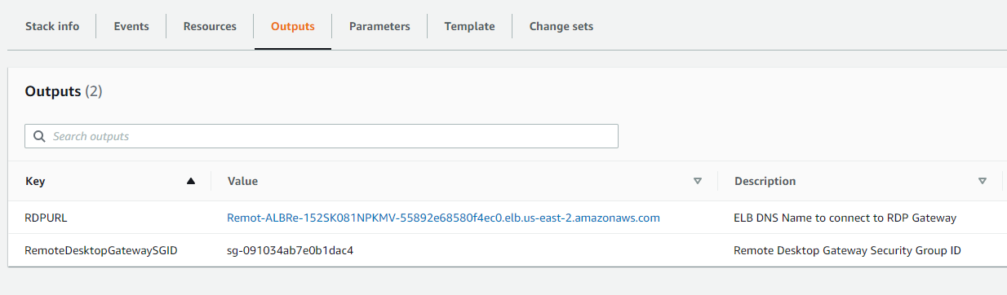
Task: Open the Resources tab
Action: pos(210,26)
